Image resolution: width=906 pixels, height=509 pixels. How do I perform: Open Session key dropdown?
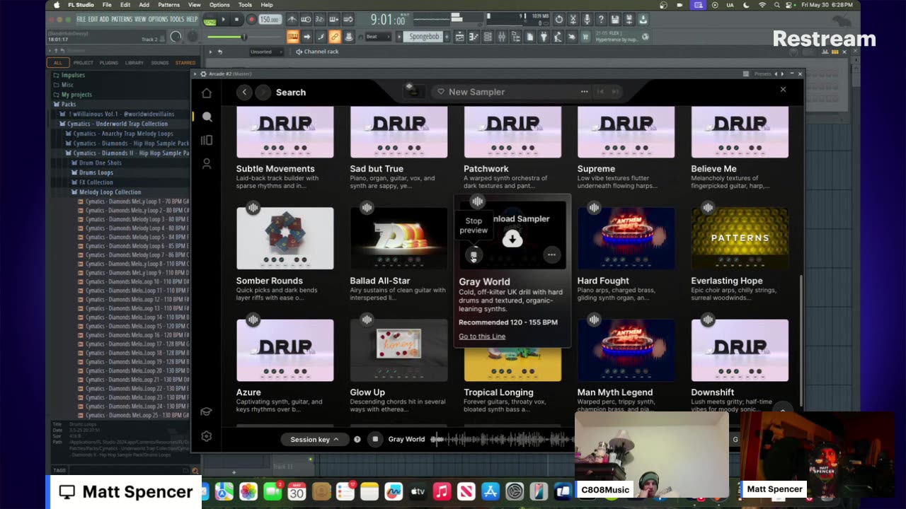315,439
